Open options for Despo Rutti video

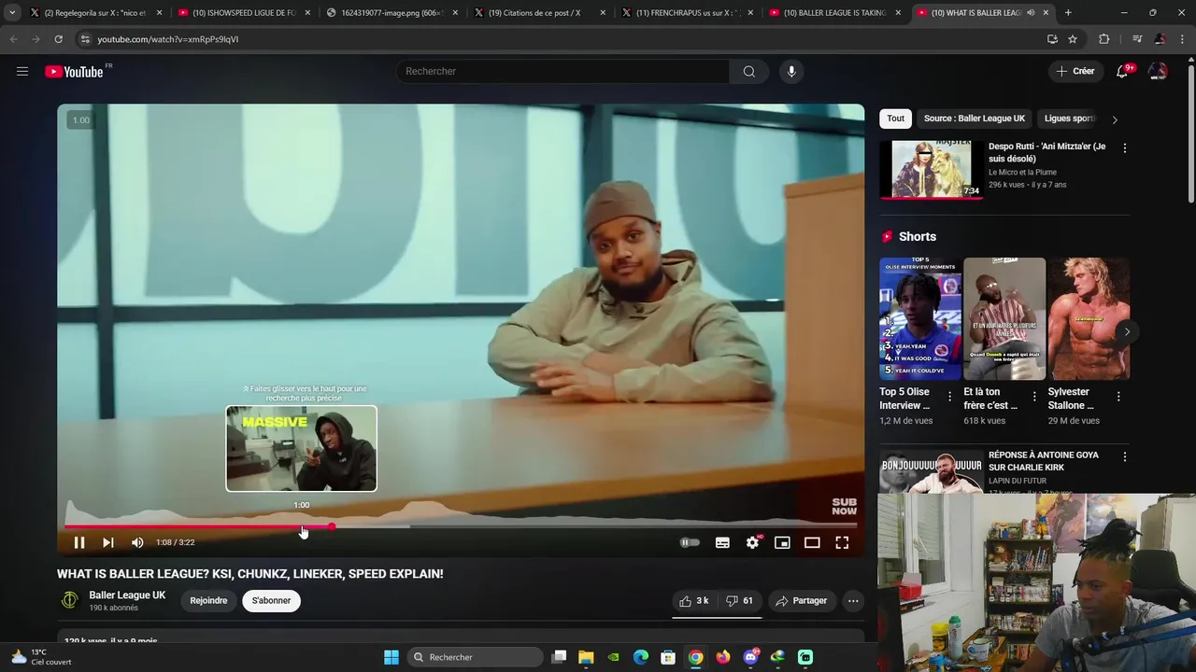(1124, 148)
